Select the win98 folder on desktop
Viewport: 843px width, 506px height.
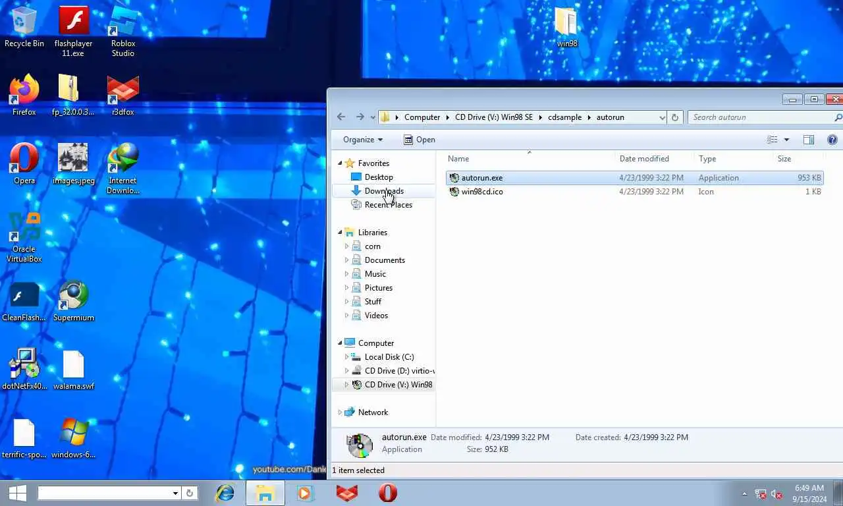click(566, 26)
